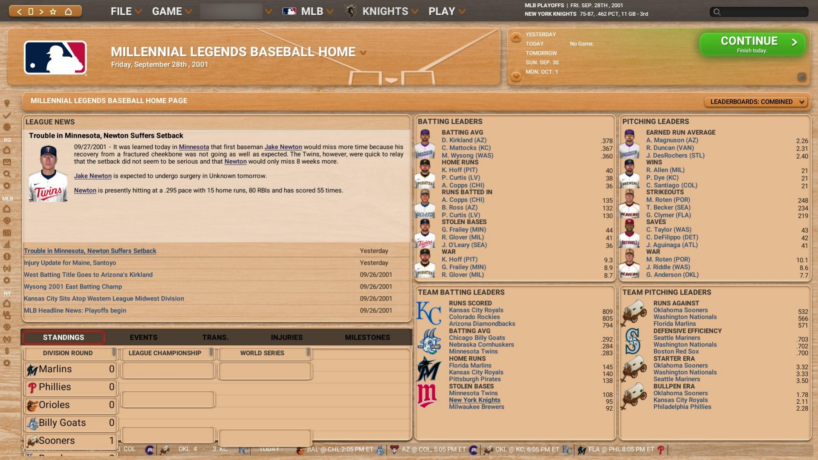The height and width of the screenshot is (460, 818).
Task: Open the Leaderboards: Combined dropdown
Action: [x=756, y=102]
